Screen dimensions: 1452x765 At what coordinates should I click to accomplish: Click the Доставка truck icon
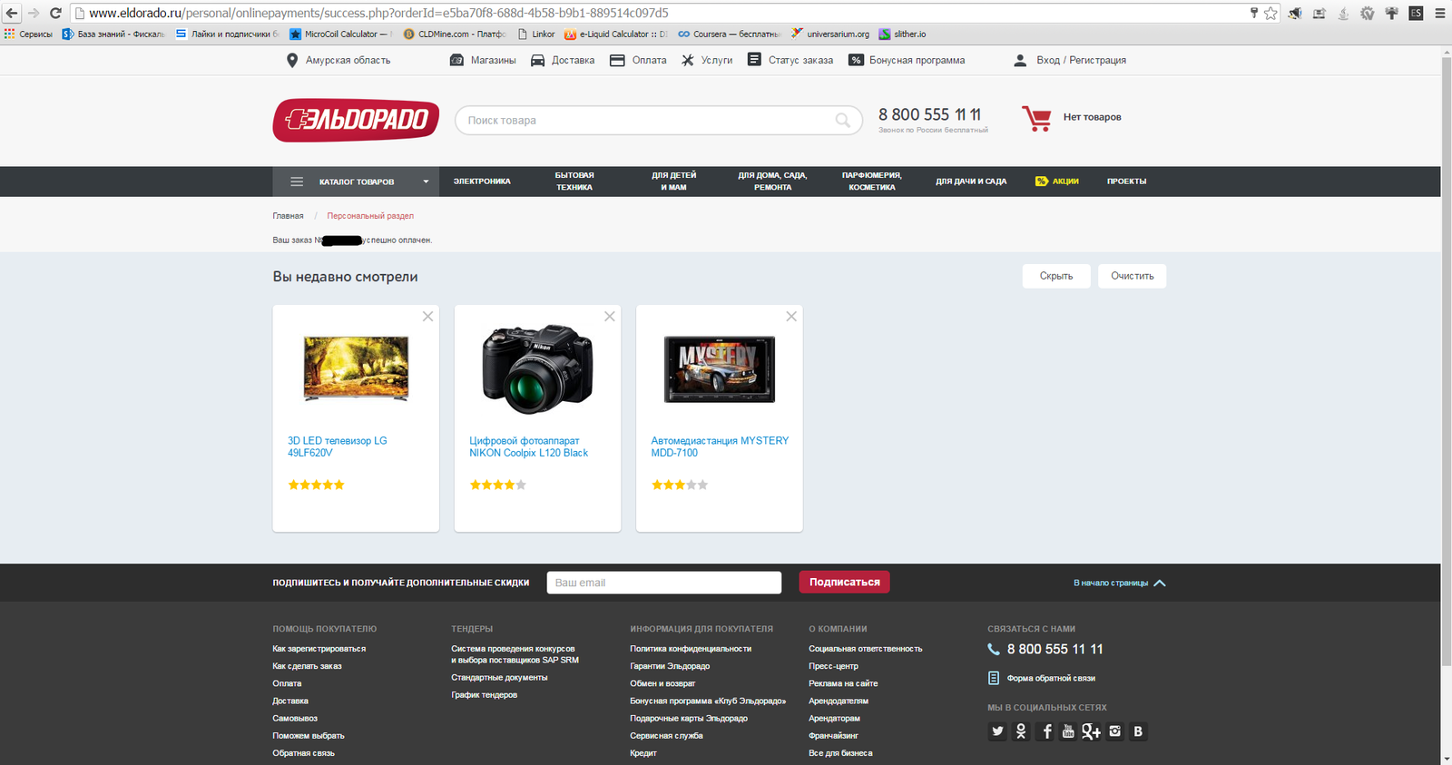pyautogui.click(x=537, y=60)
